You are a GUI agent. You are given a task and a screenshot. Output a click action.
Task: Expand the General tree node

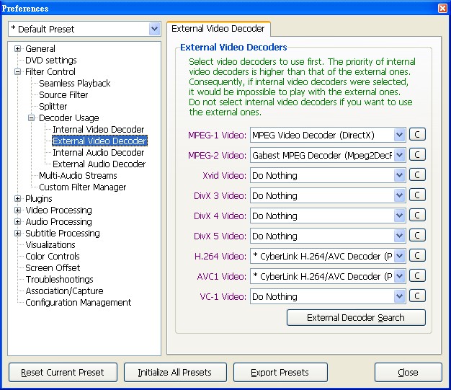[18, 49]
